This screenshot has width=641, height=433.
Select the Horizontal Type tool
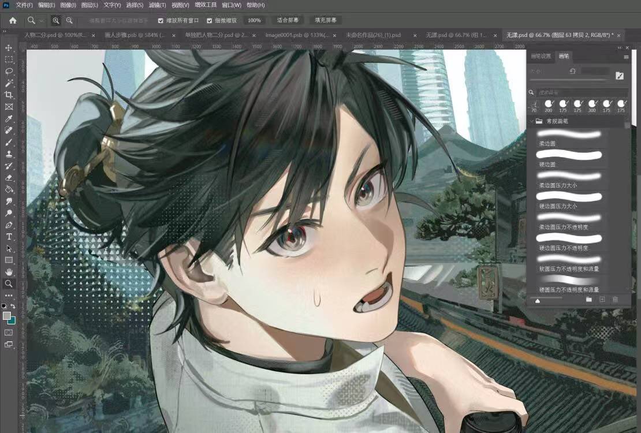click(x=9, y=237)
